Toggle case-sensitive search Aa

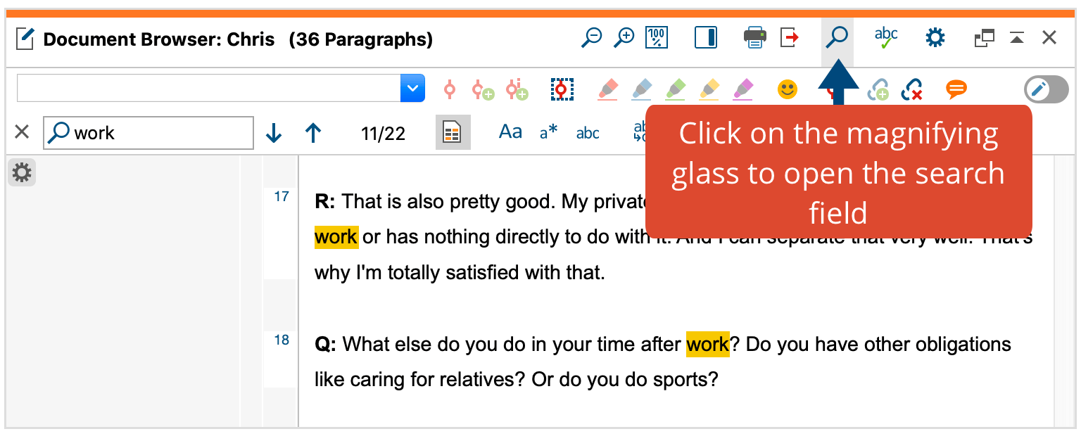tap(510, 132)
